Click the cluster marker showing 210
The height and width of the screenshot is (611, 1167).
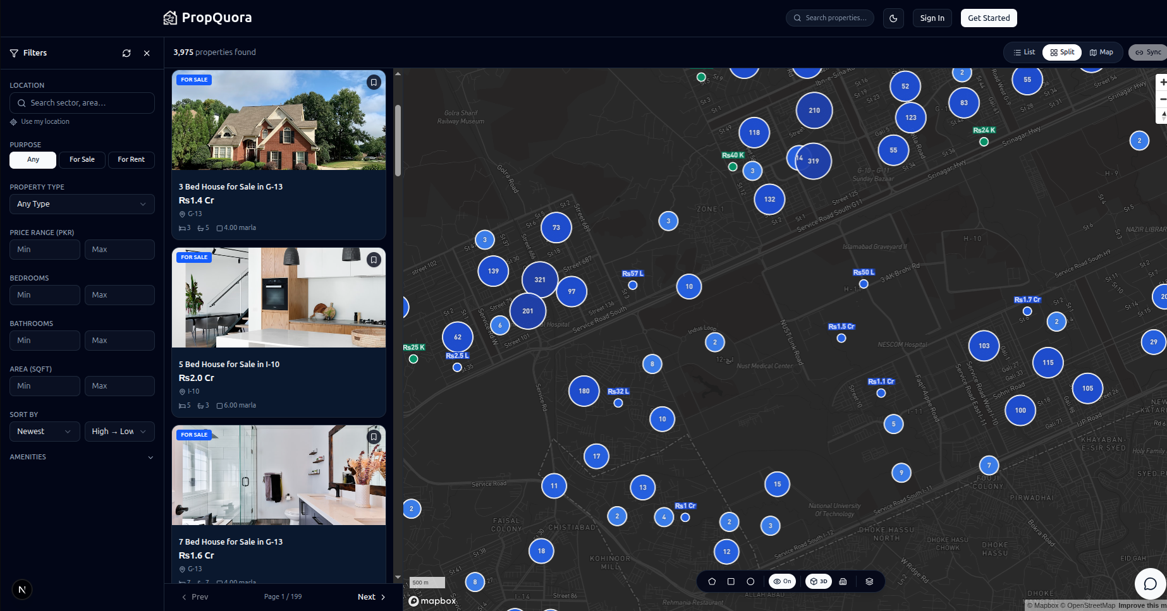[x=814, y=111]
